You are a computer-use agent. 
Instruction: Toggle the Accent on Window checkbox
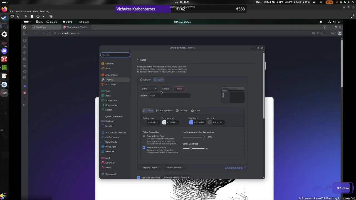click(x=144, y=147)
